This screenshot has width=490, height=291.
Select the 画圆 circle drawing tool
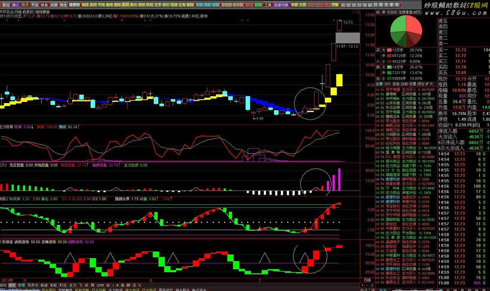126,5
